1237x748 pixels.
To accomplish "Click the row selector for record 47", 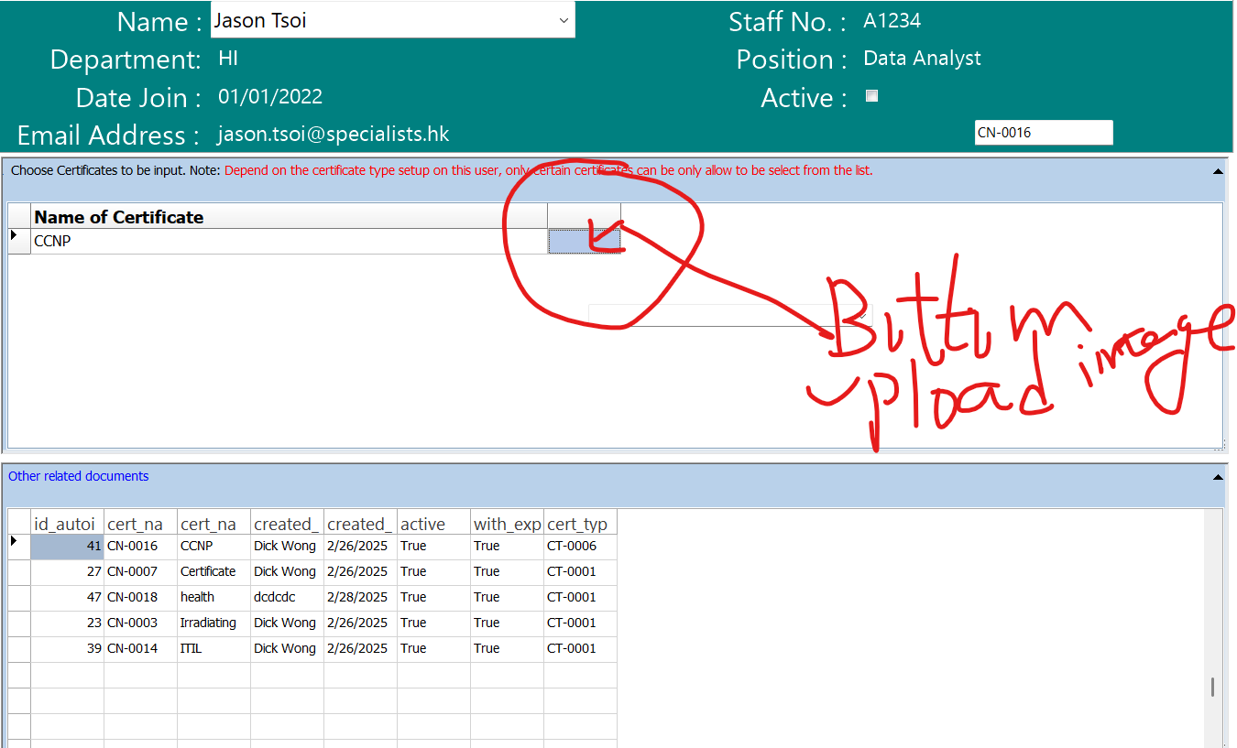I will (x=19, y=598).
